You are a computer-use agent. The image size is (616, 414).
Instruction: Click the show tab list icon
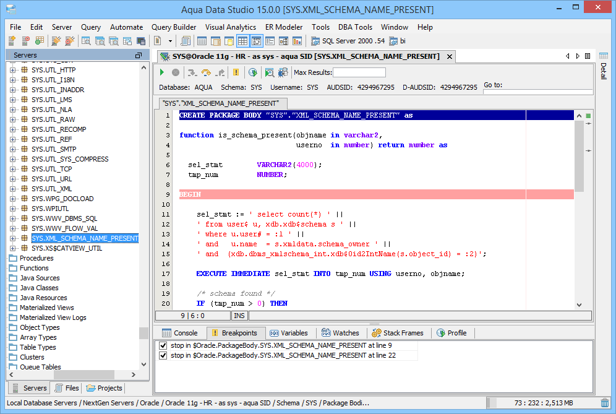(588, 56)
